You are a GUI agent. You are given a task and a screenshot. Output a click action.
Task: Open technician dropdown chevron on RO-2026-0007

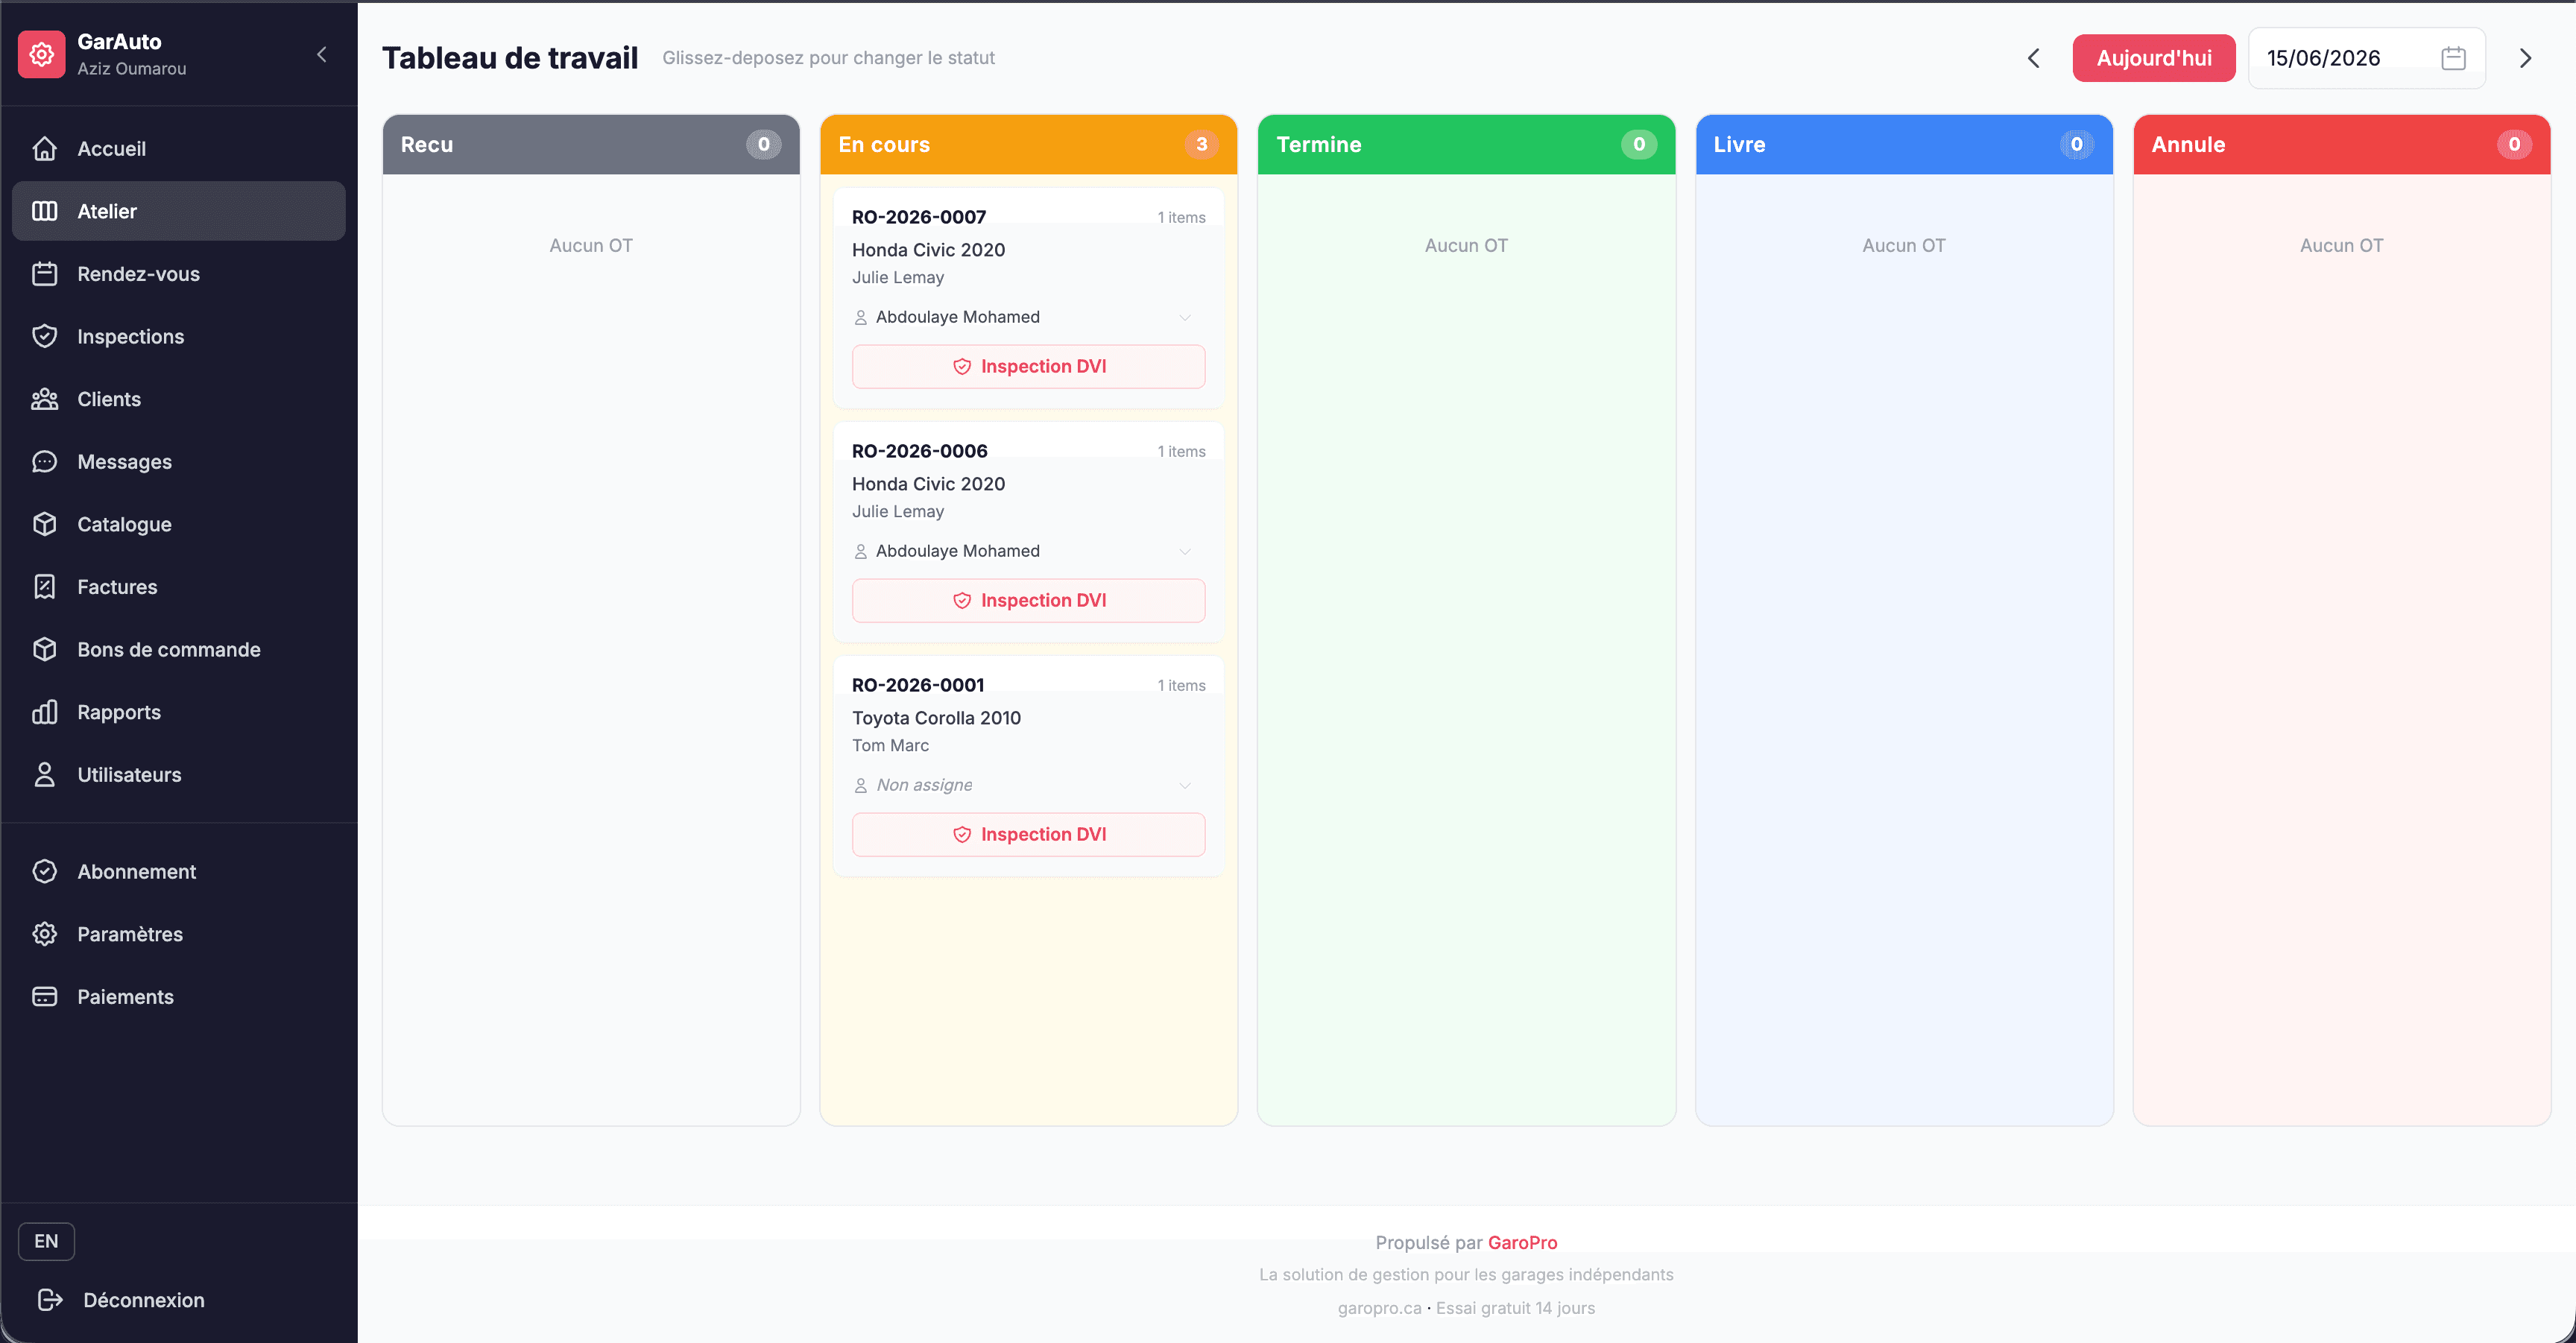tap(1185, 317)
